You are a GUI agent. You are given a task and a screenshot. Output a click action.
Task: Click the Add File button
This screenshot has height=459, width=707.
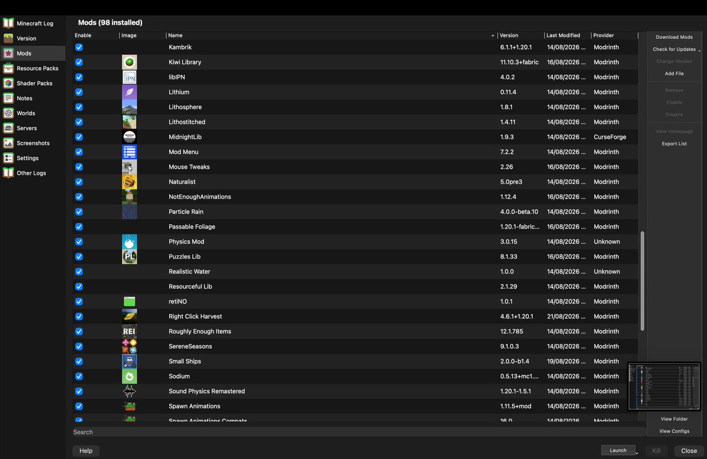pos(674,74)
